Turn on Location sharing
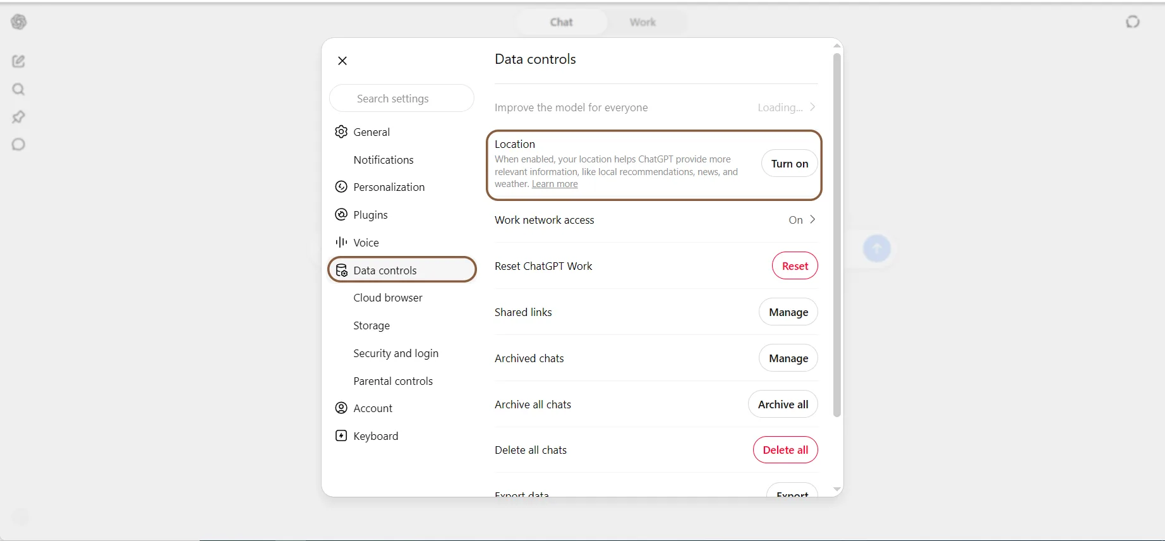 tap(790, 164)
